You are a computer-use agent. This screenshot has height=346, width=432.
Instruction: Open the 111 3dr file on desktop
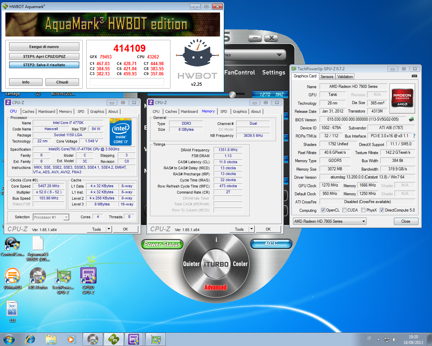coord(12,311)
